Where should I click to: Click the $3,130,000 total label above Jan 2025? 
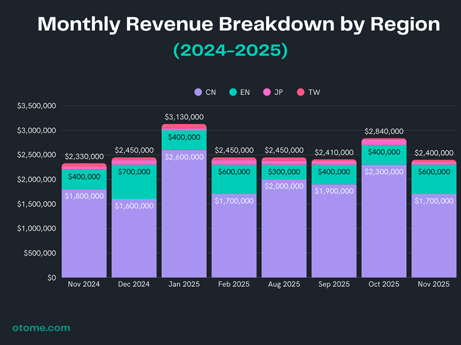click(x=184, y=117)
